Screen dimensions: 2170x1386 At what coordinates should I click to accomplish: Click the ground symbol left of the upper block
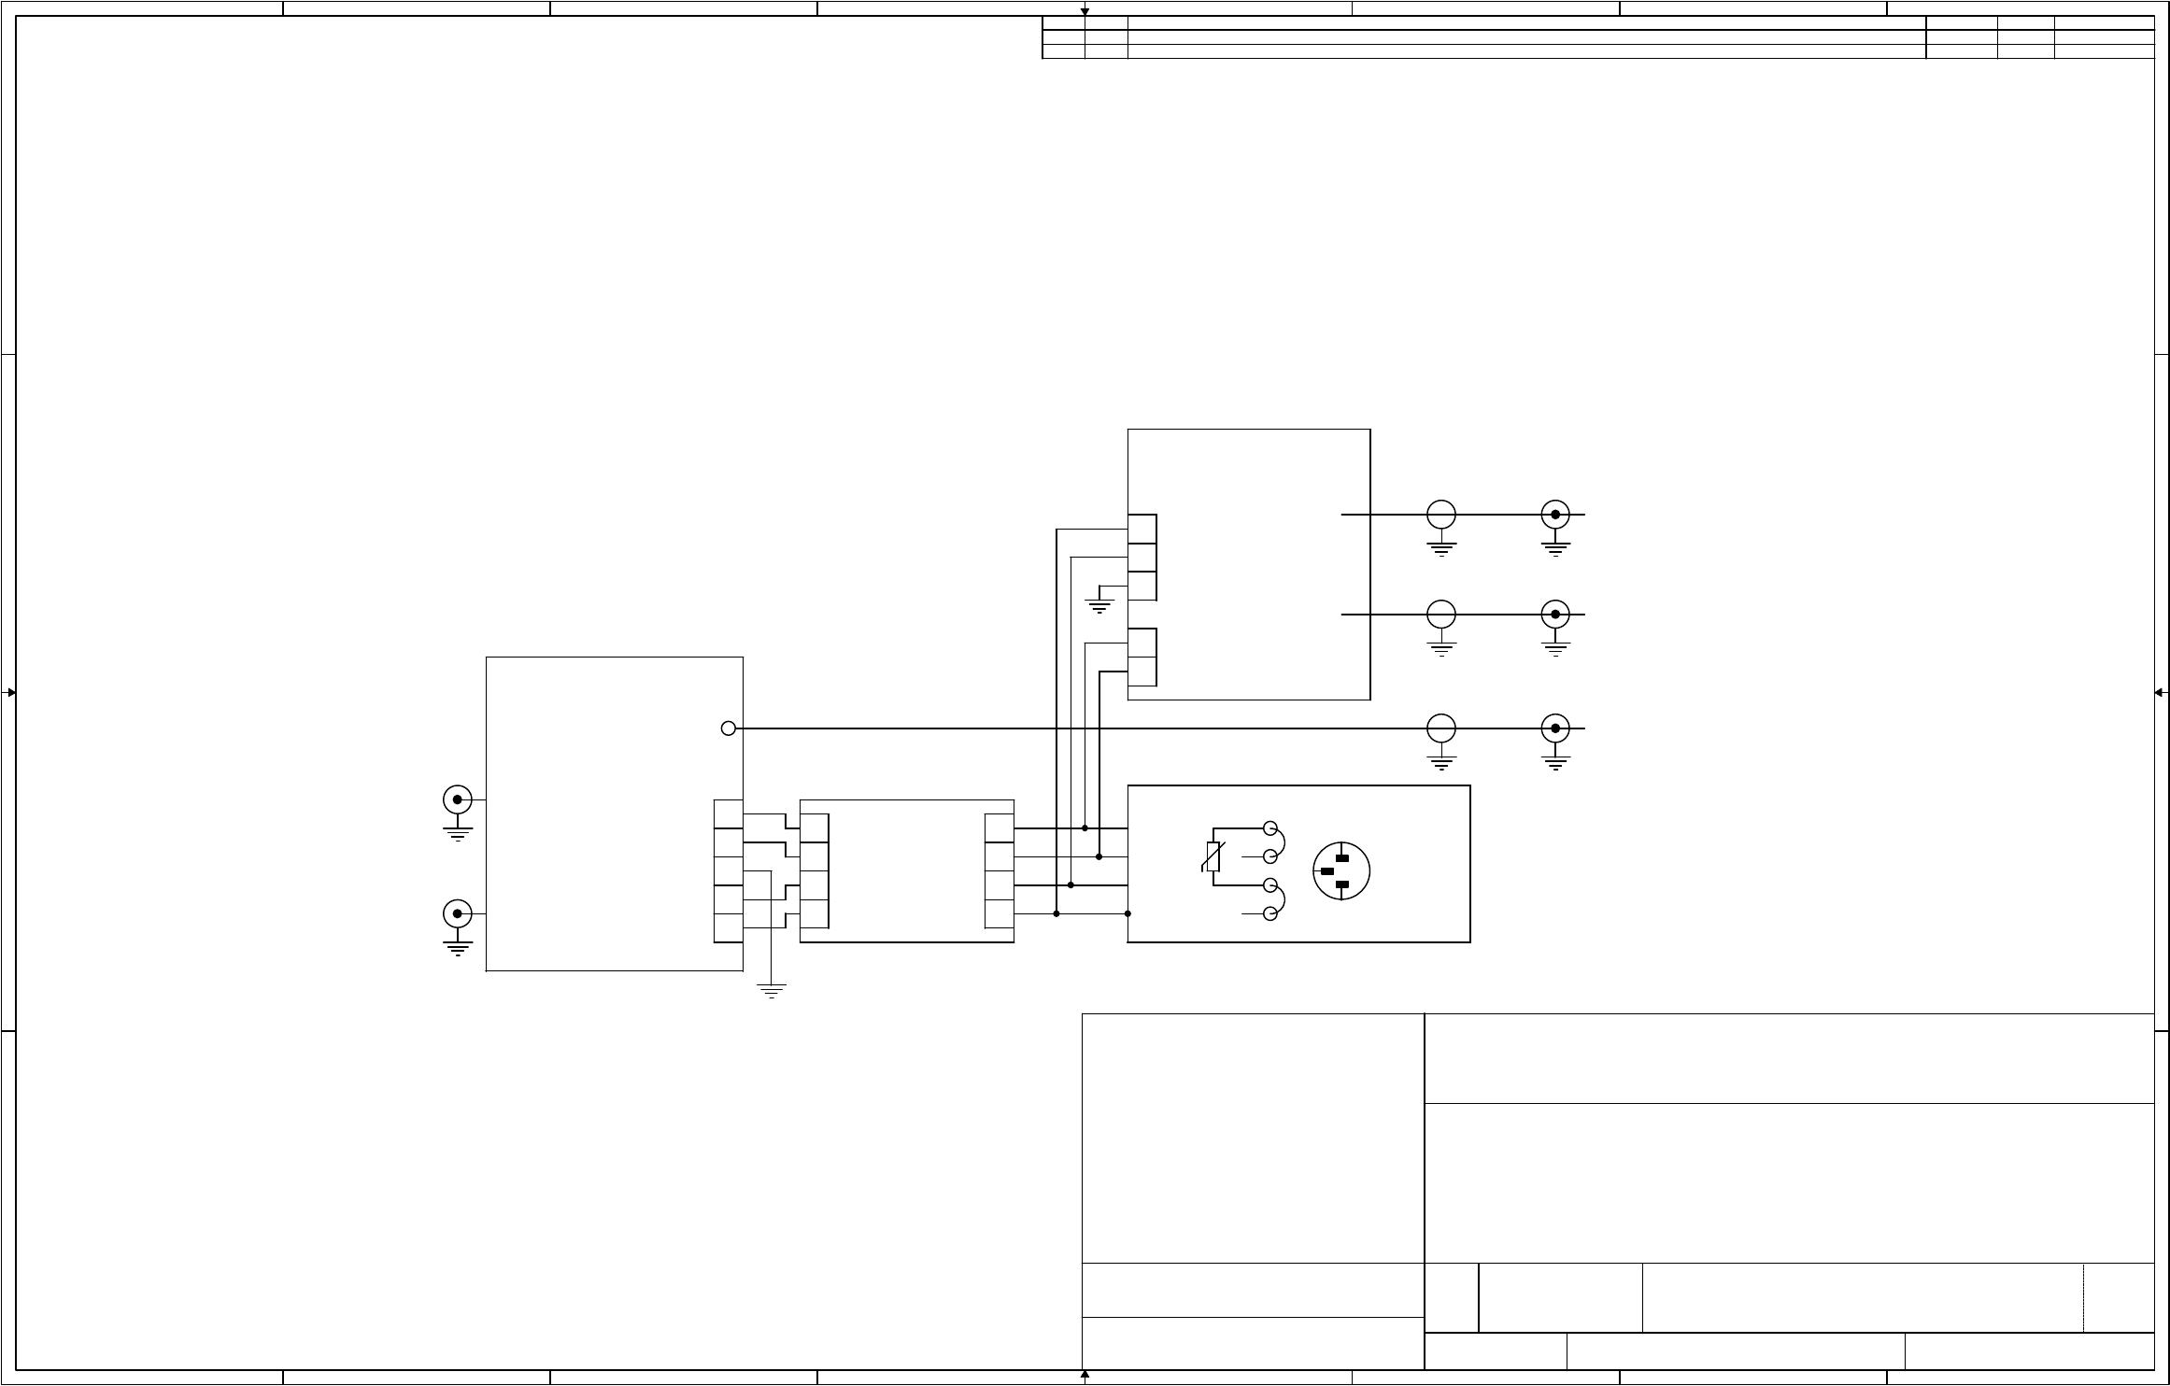click(1099, 606)
